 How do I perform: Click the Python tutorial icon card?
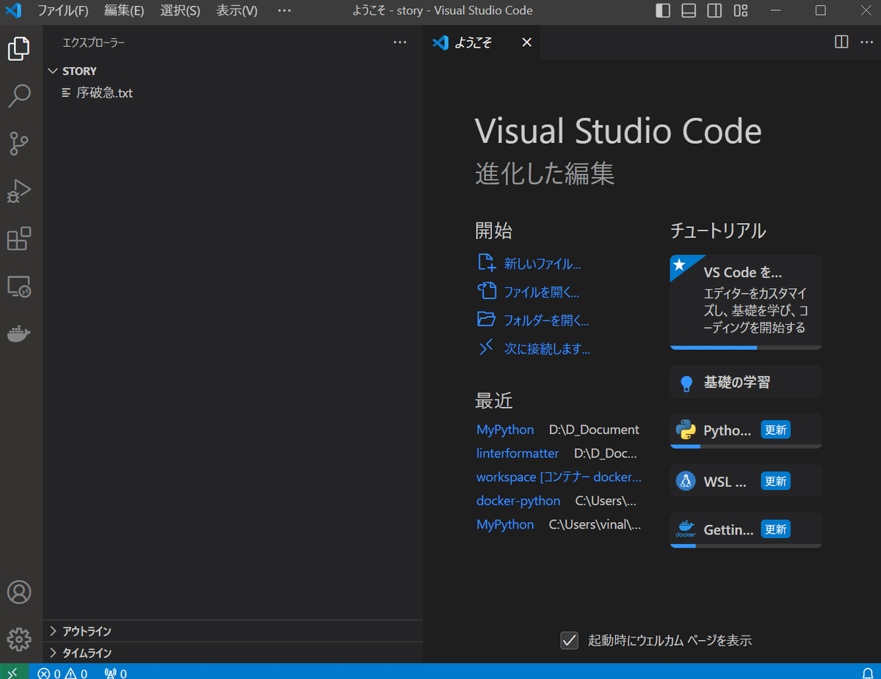point(745,430)
